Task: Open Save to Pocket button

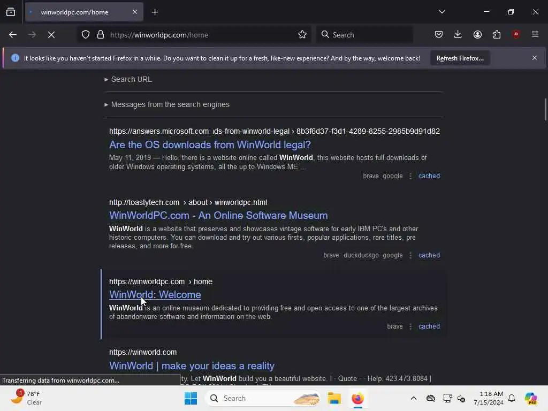Action: click(439, 35)
